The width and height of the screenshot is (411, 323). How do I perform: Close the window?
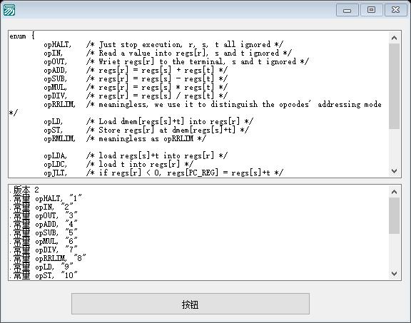(395, 11)
